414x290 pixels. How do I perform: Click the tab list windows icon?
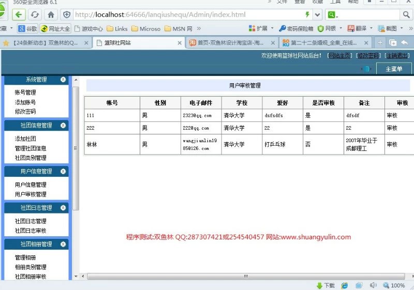(393, 42)
